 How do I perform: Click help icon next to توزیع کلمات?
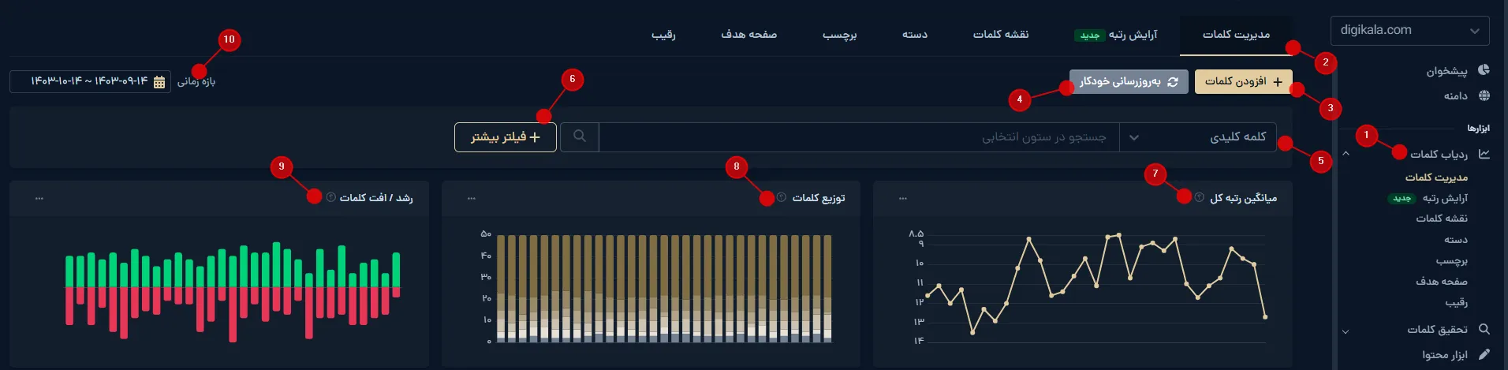pos(781,197)
